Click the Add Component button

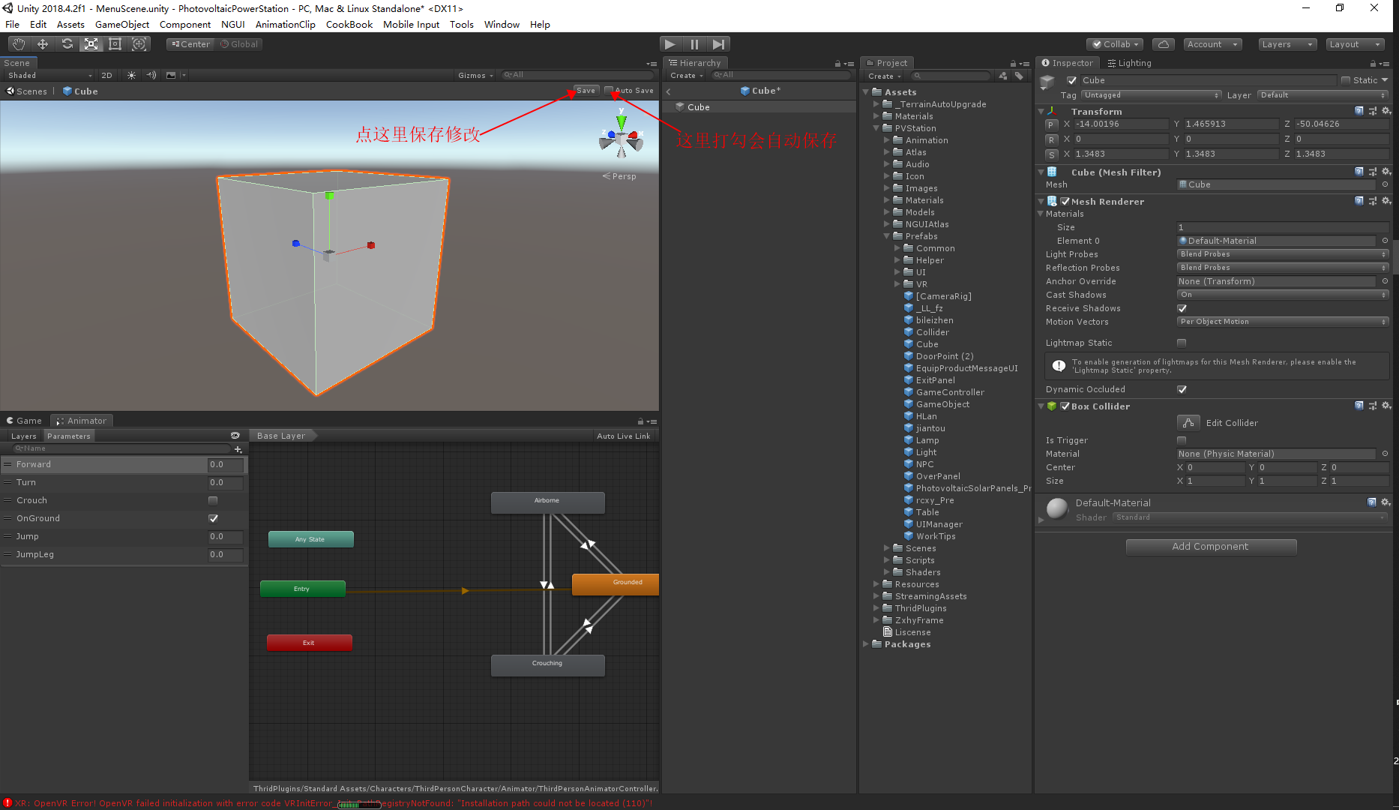coord(1211,546)
